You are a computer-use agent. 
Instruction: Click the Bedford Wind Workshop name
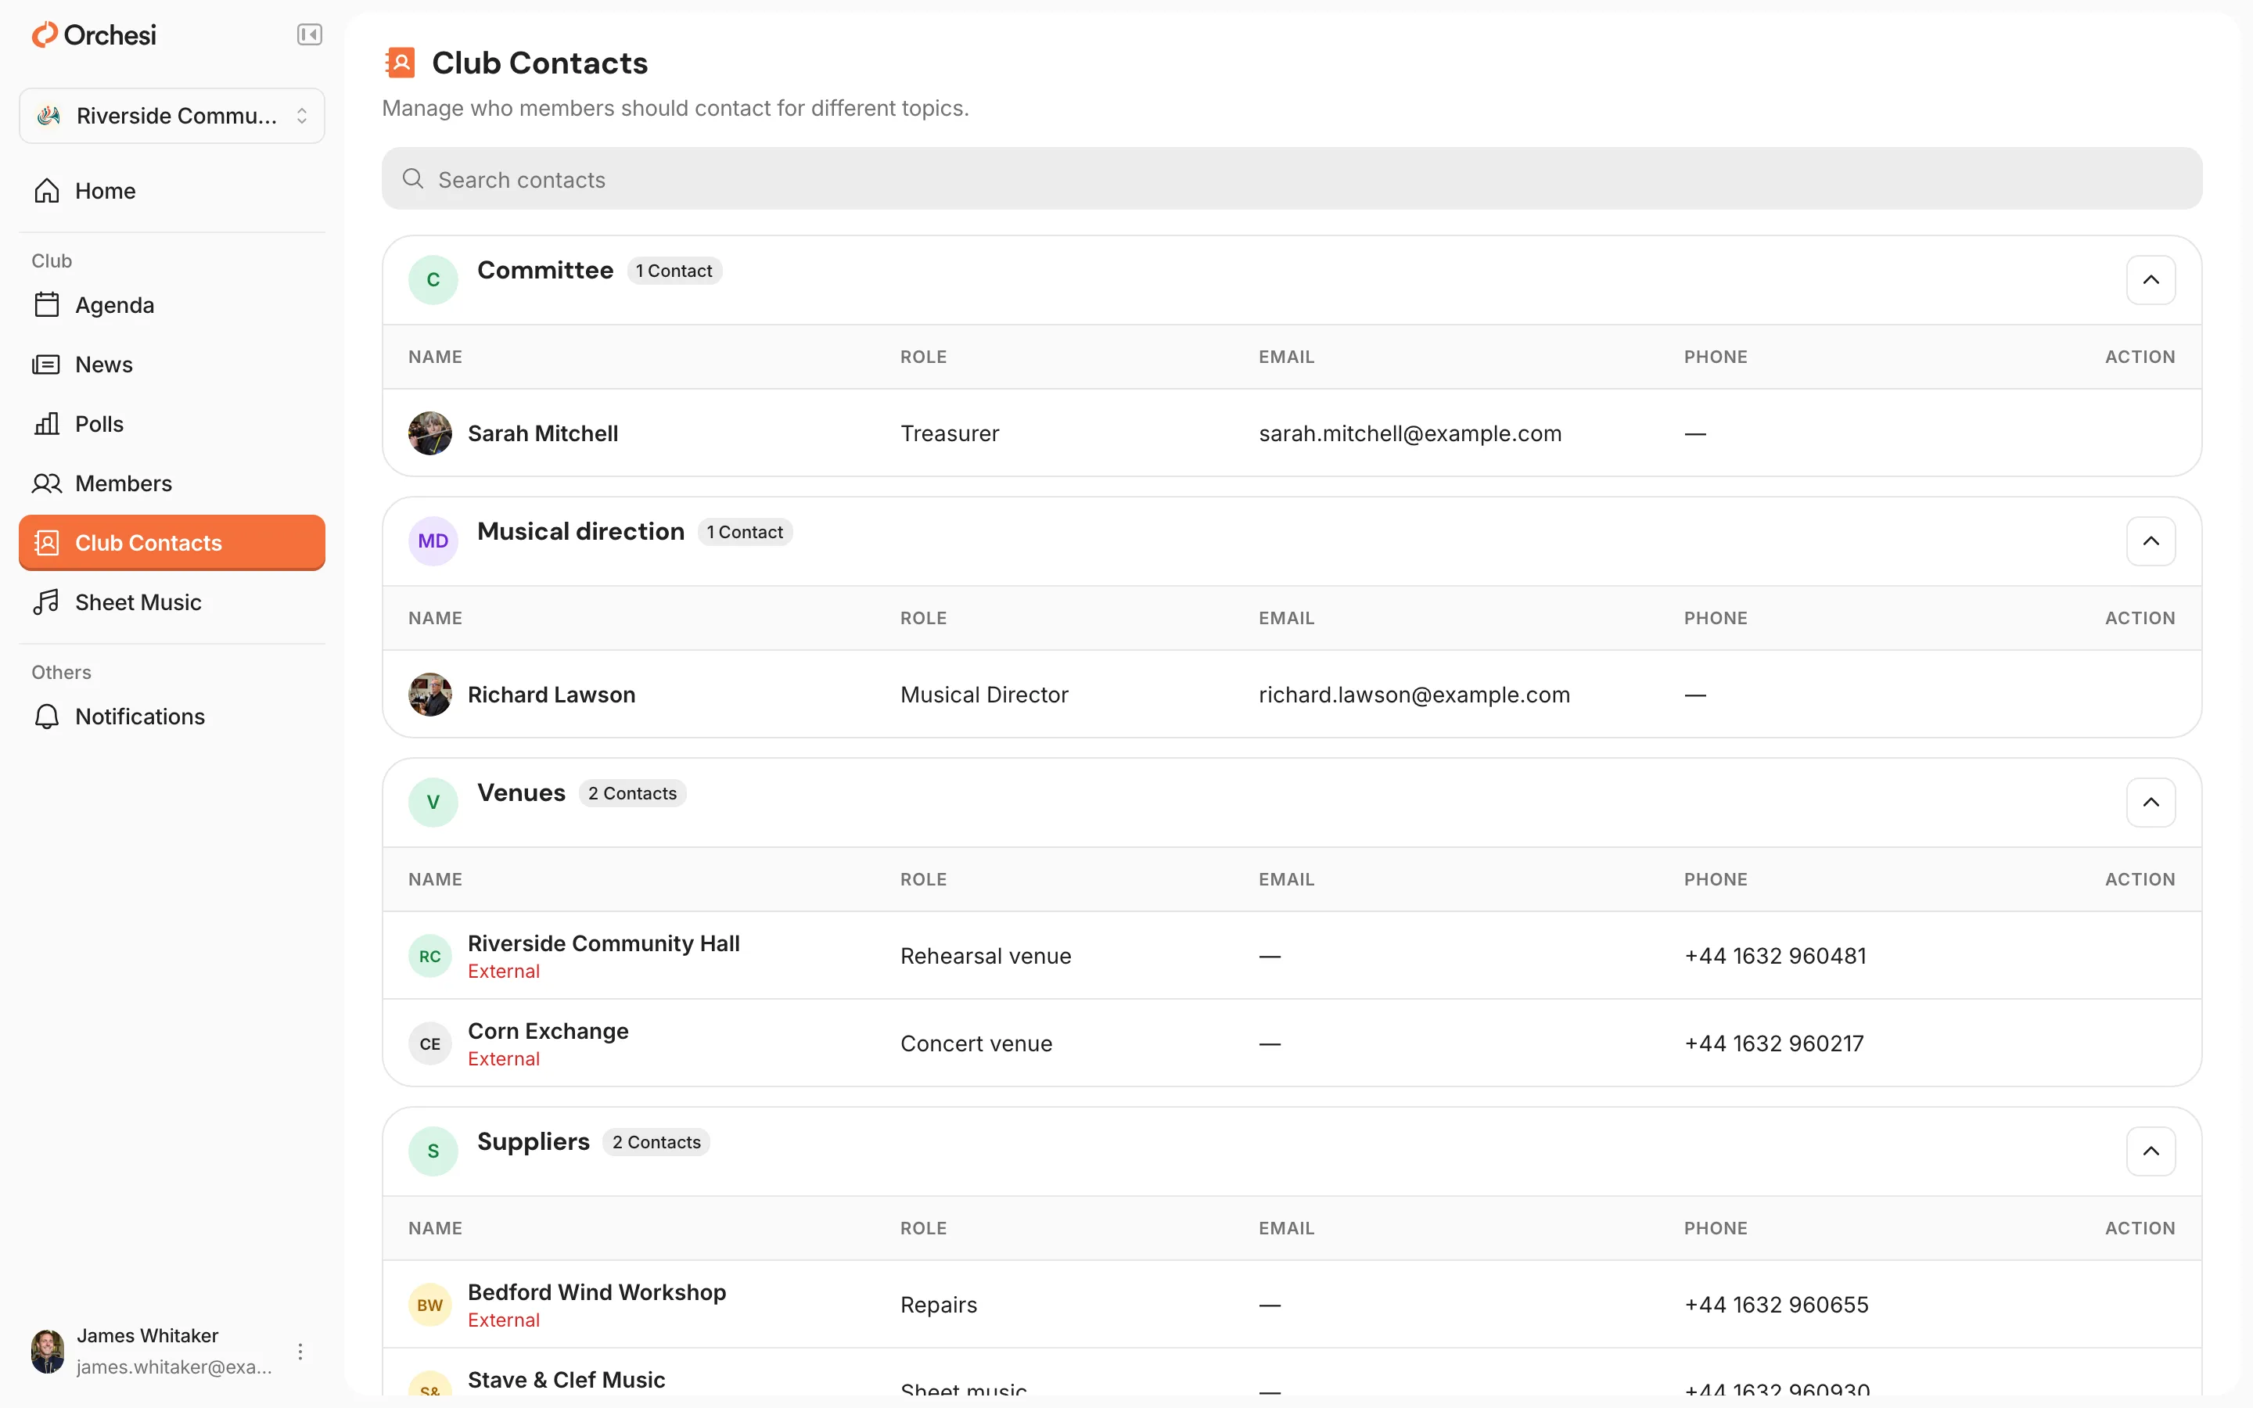pyautogui.click(x=597, y=1292)
